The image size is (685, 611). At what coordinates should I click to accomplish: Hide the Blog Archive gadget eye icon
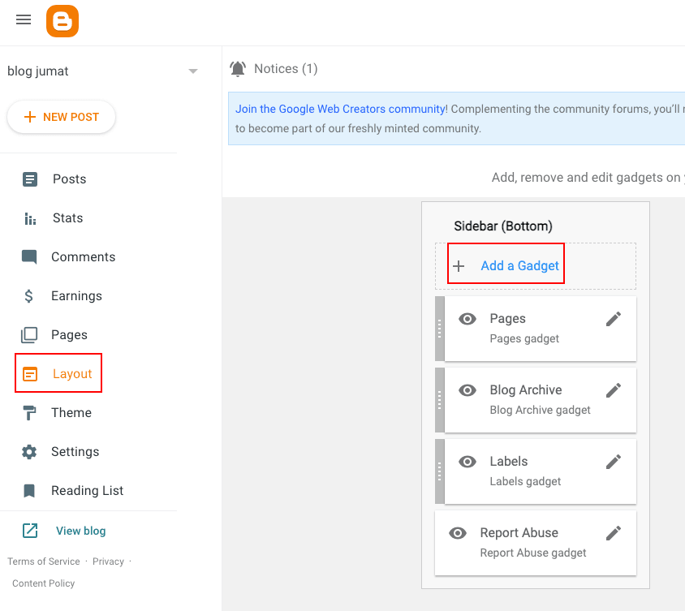click(x=467, y=390)
